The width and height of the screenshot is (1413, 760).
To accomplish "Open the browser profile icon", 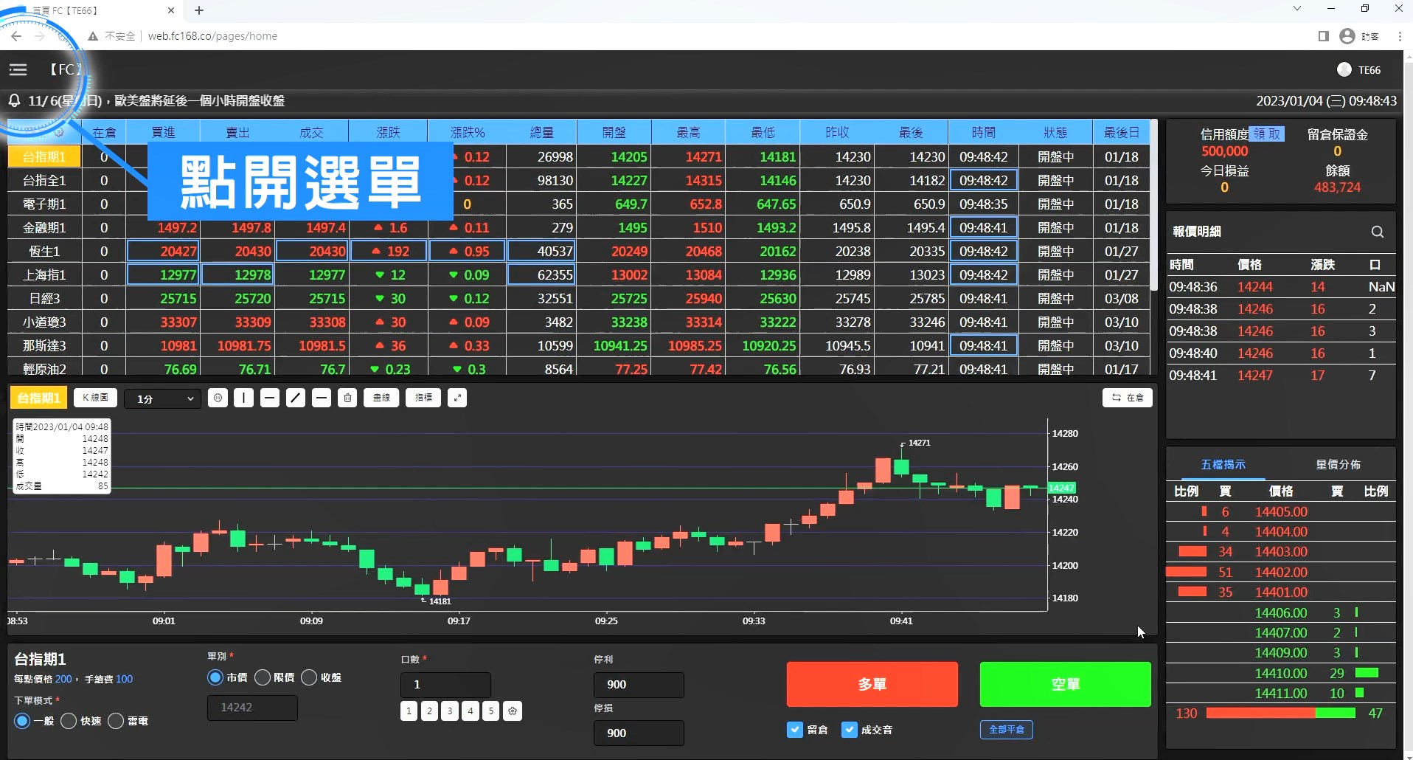I will [x=1347, y=36].
